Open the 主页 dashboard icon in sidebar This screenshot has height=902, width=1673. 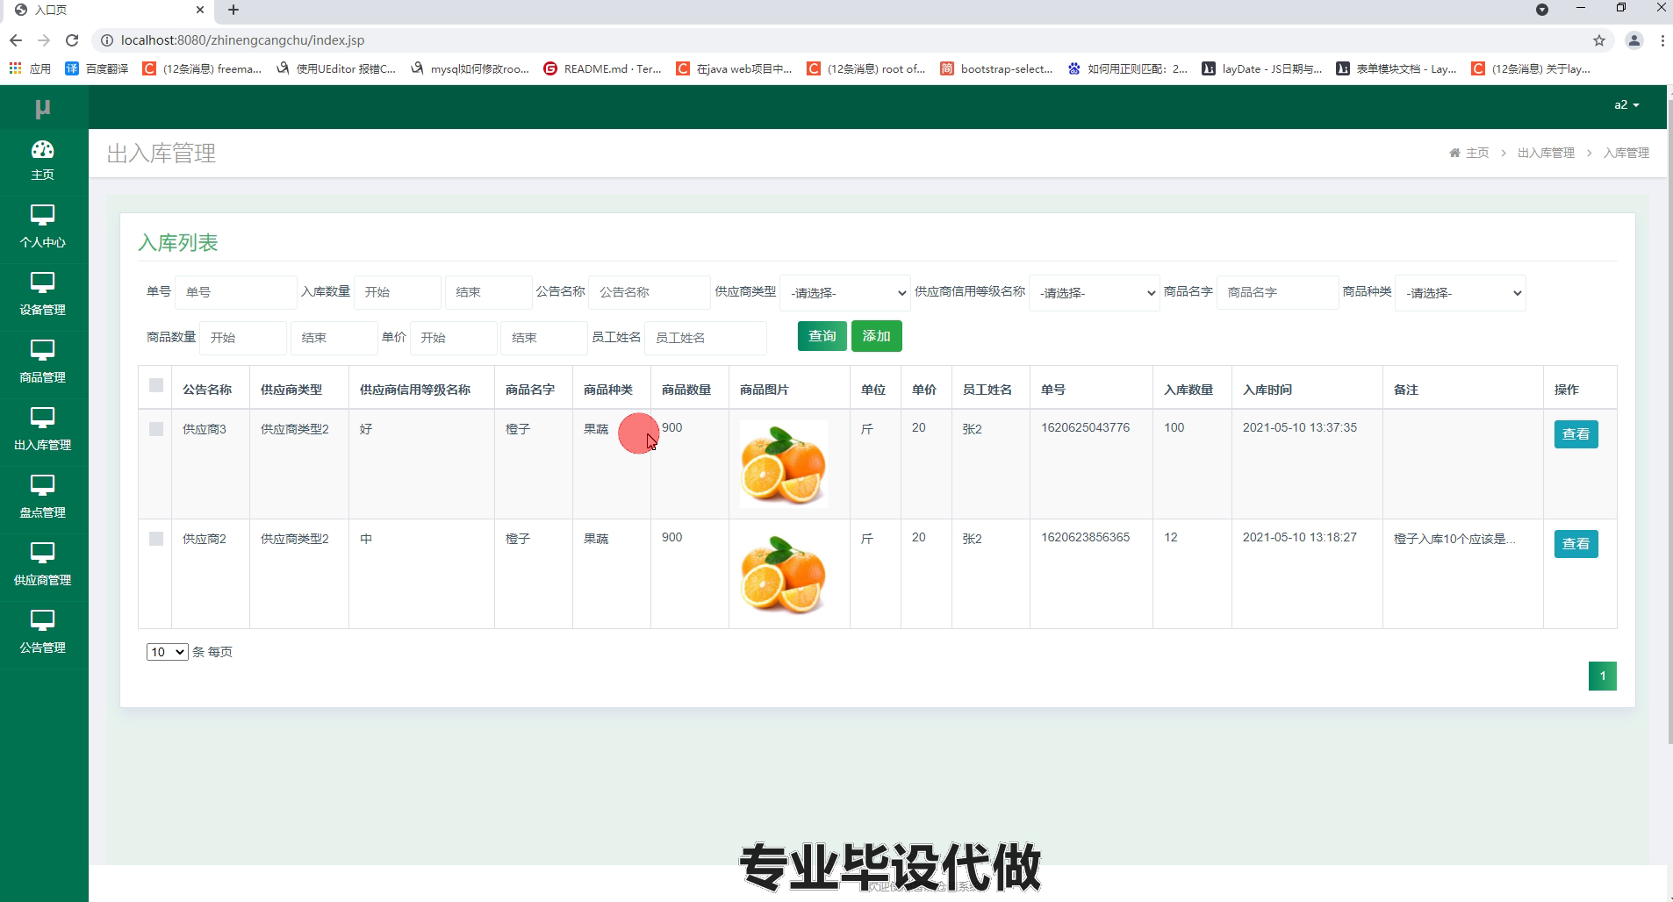(42, 149)
